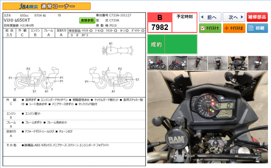Select sixth thumbnail, last in the row
271x168 pixels.
click(258, 63)
